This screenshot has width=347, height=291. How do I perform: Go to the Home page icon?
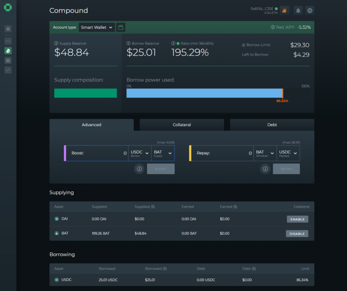pos(8,29)
